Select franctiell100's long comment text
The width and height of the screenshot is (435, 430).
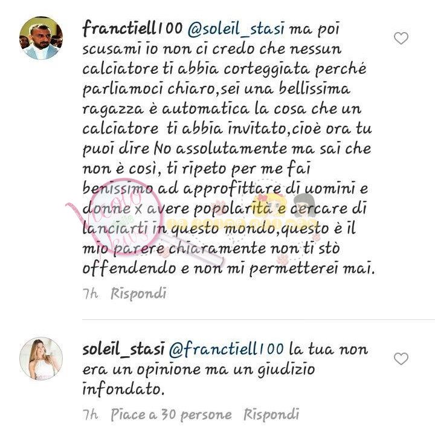click(x=229, y=149)
